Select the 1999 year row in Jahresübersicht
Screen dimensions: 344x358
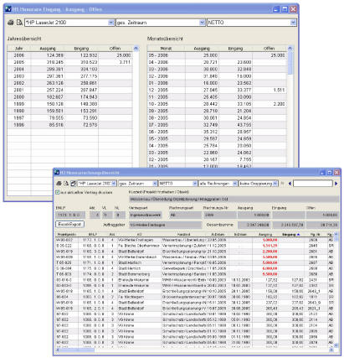tap(69, 104)
